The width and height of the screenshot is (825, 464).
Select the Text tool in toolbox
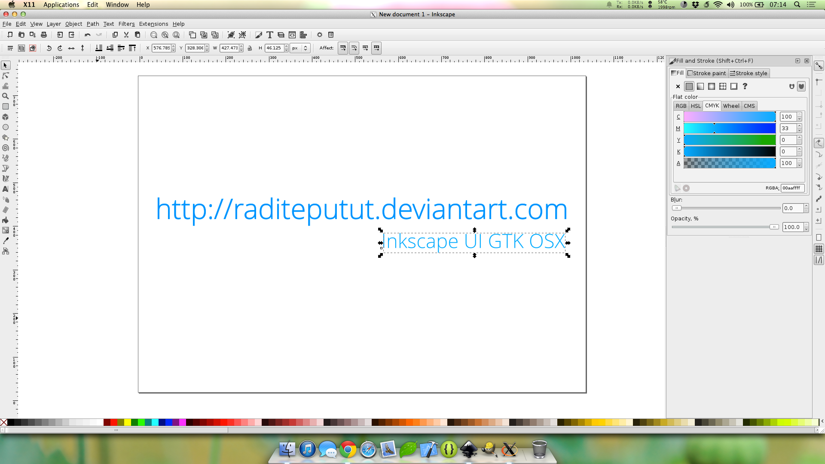pos(6,189)
